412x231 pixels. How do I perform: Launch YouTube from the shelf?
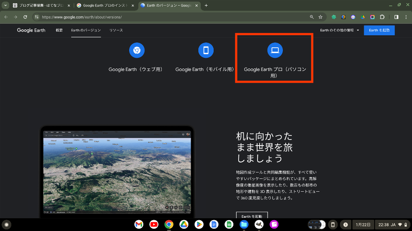(x=154, y=225)
